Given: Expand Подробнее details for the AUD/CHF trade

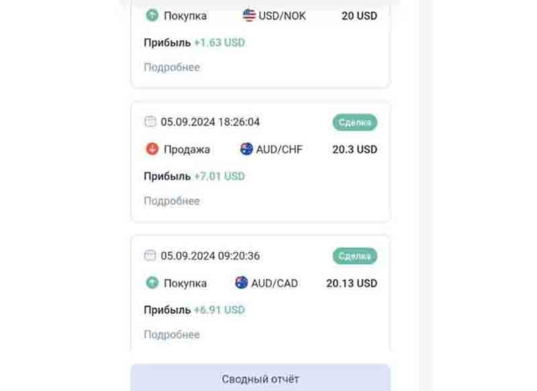Looking at the screenshot, I should point(172,201).
